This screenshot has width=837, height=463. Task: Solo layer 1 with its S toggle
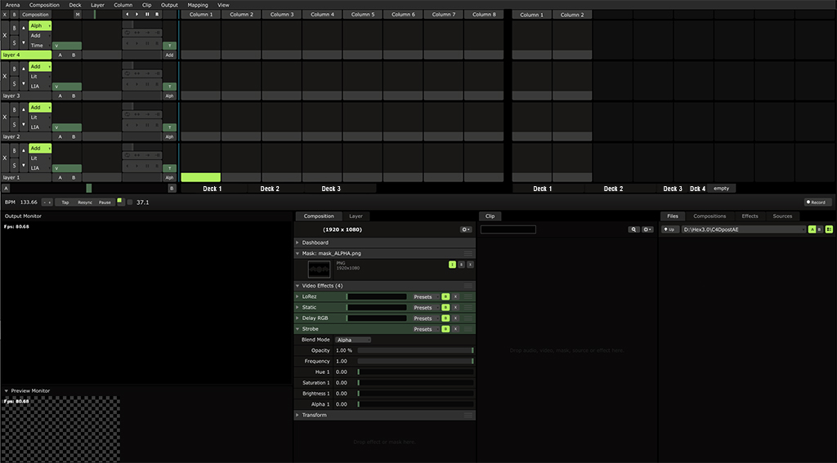15,165
